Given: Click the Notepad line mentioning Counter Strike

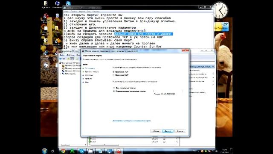Looking at the screenshot, I should 112,47.
